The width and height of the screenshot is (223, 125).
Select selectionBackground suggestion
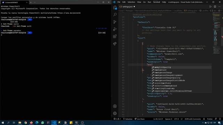(x=182, y=86)
